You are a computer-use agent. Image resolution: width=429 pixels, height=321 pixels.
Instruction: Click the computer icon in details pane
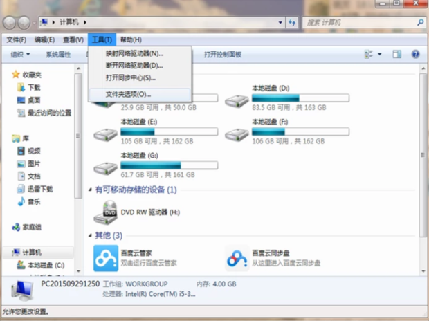click(23, 291)
